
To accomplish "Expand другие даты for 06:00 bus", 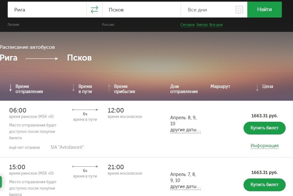I will pos(185,130).
